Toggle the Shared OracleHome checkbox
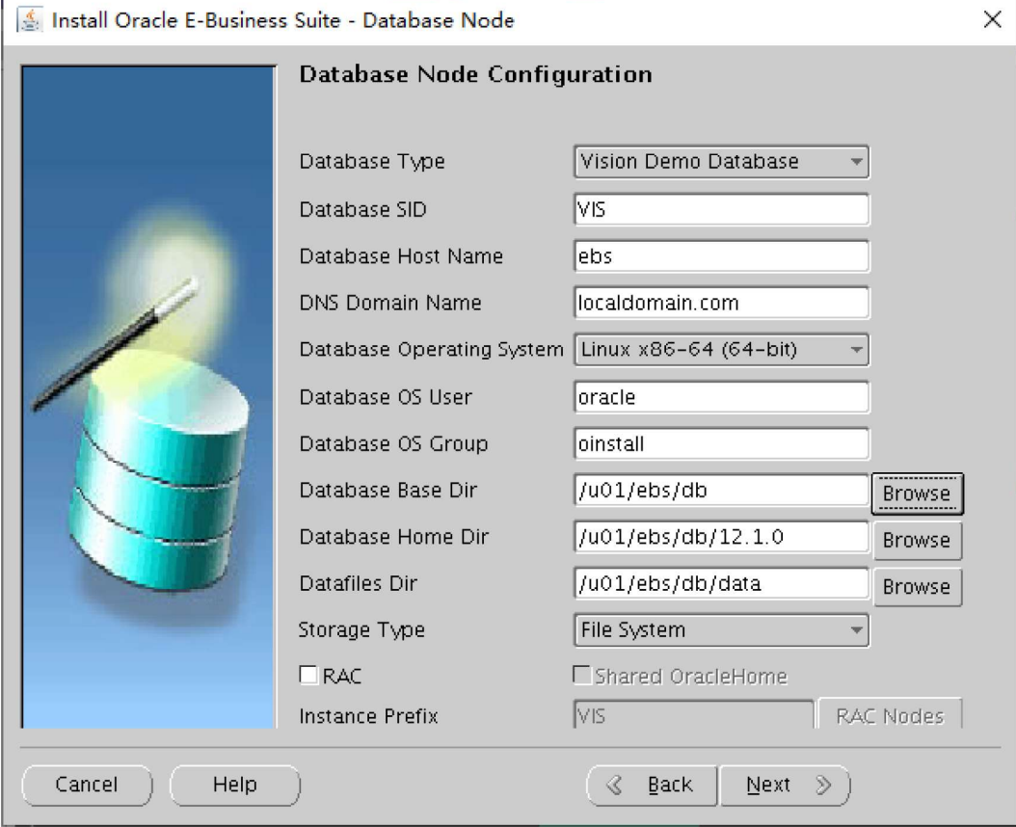Viewport: 1016px width, 827px height. pyautogui.click(x=582, y=676)
